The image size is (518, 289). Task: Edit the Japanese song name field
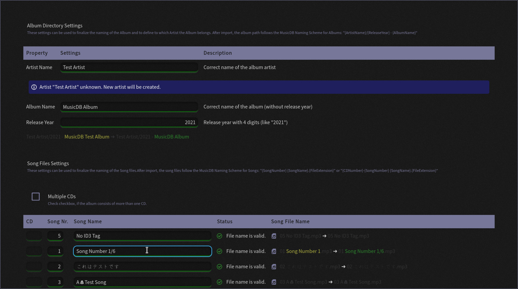click(142, 267)
